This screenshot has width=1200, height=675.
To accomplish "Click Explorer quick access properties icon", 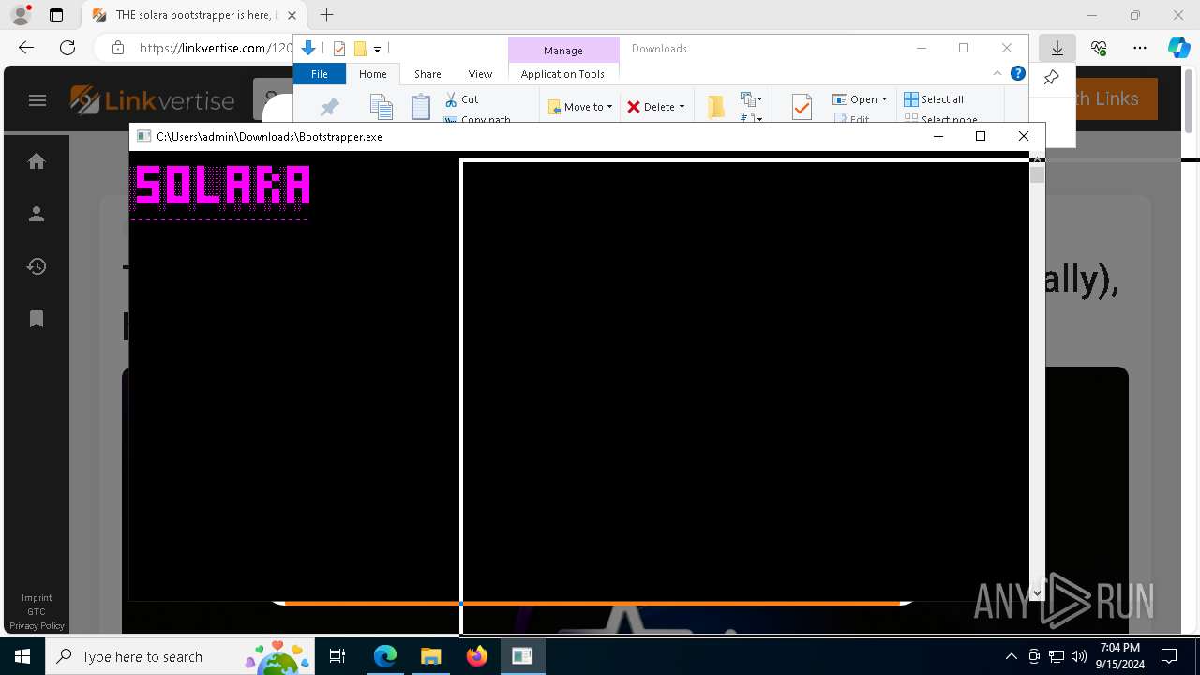I will 339,49.
